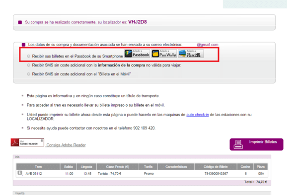Screen dimensions: 298x195
Task: Open the auto check-in link
Action: tap(198, 115)
